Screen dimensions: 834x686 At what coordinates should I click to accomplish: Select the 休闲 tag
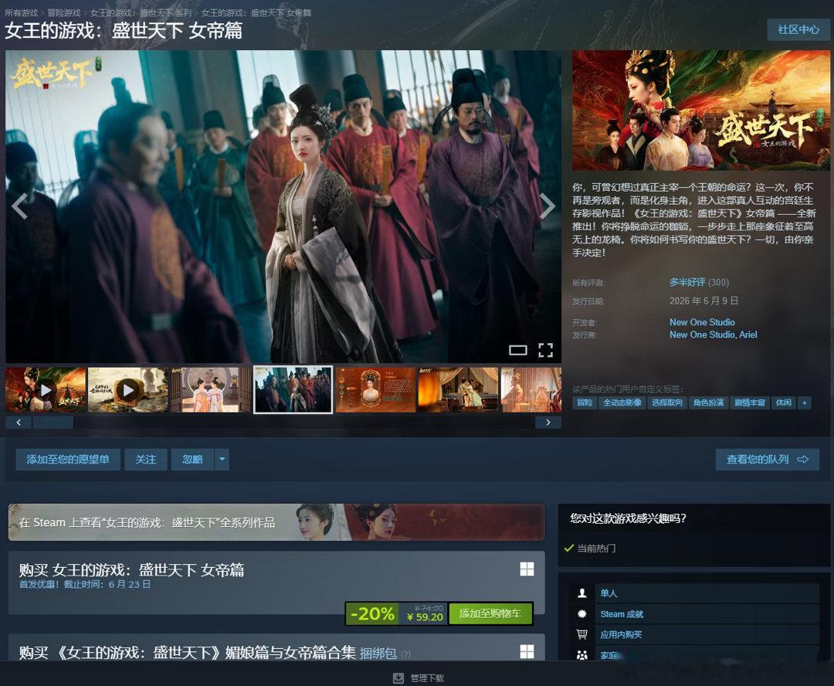click(x=784, y=402)
